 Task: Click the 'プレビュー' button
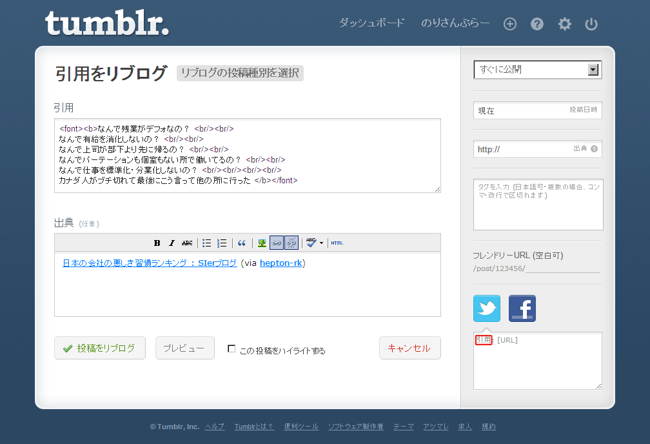[185, 348]
